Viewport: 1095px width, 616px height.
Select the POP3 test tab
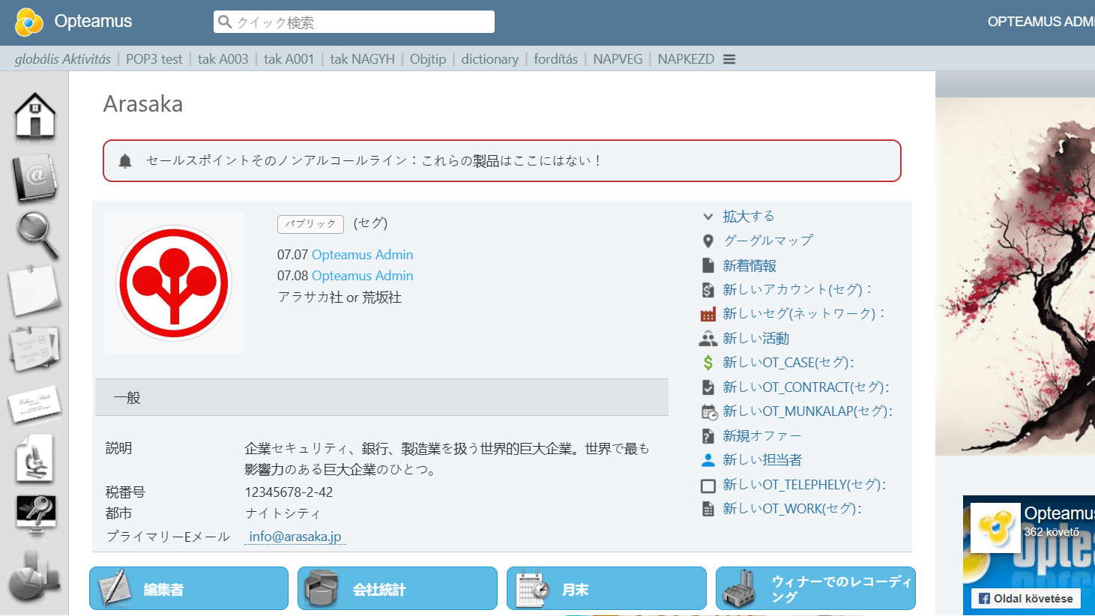154,59
